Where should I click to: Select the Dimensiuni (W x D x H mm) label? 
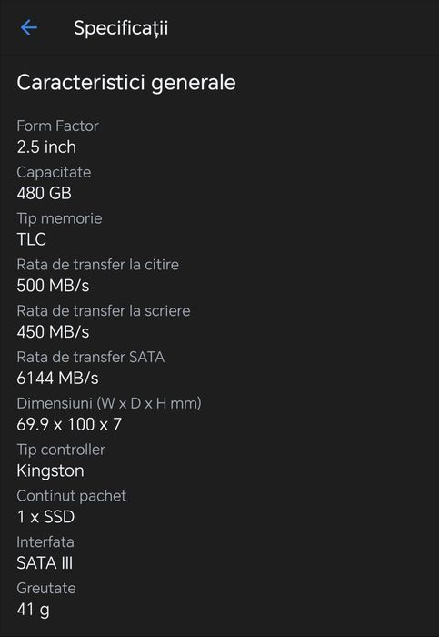click(109, 404)
